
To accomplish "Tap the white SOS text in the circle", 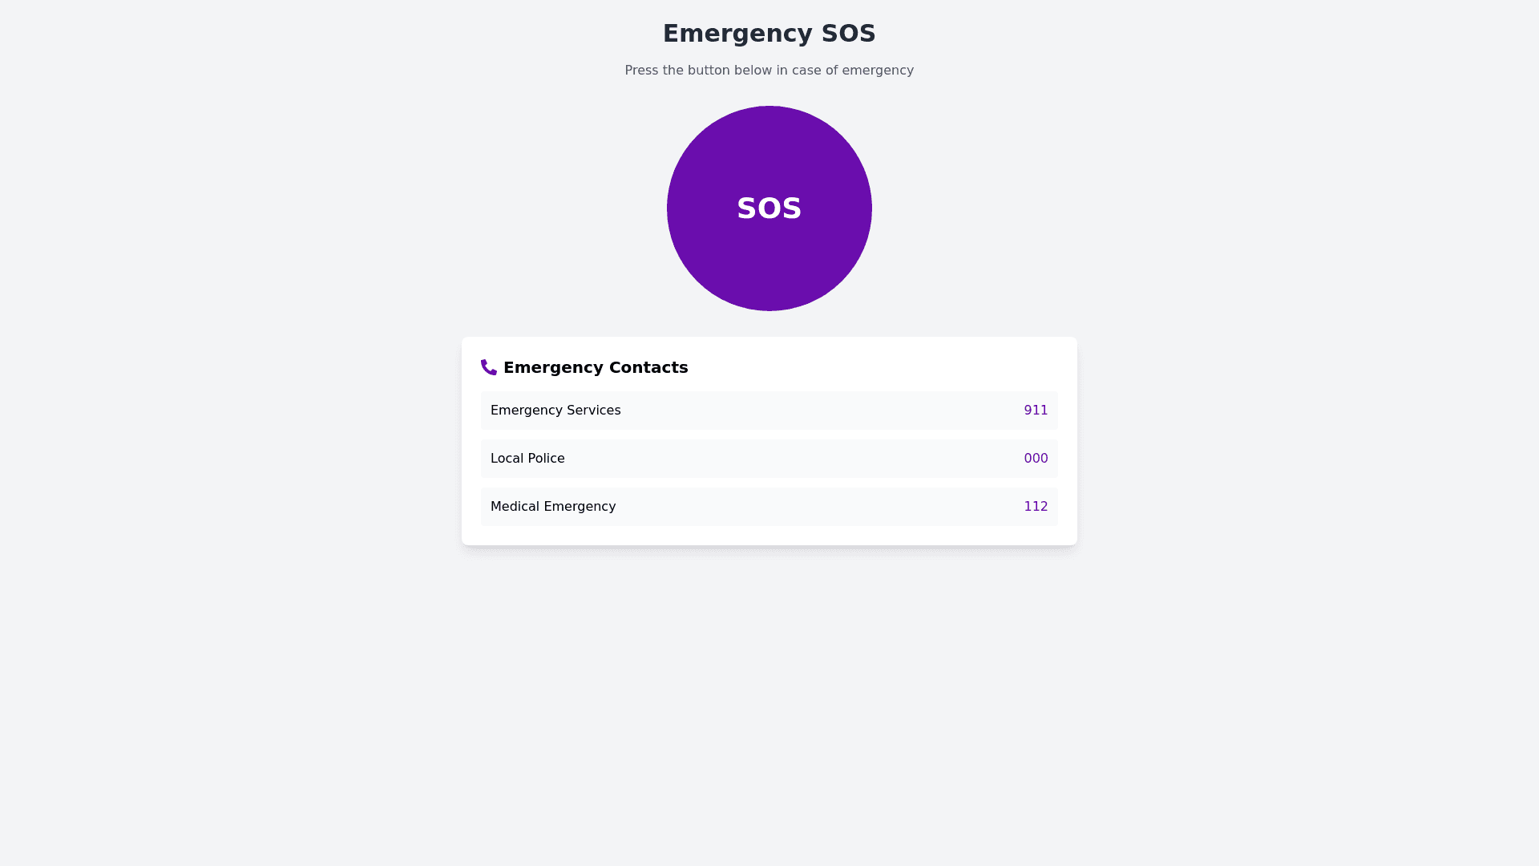I will coord(769,208).
